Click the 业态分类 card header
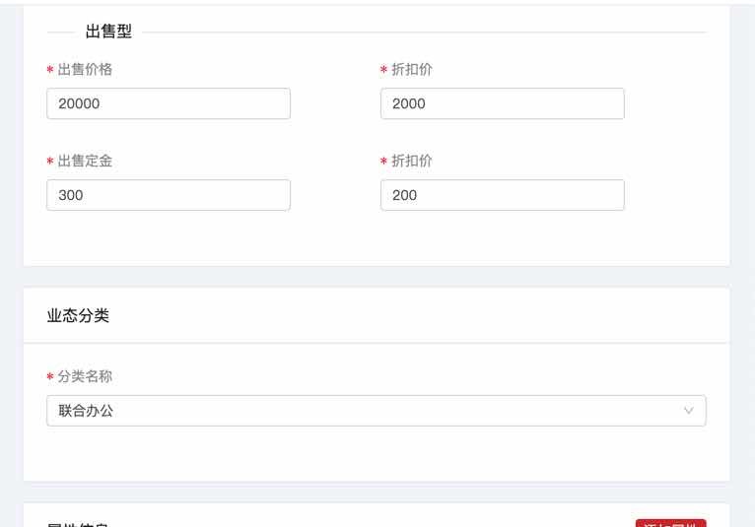 (x=78, y=316)
